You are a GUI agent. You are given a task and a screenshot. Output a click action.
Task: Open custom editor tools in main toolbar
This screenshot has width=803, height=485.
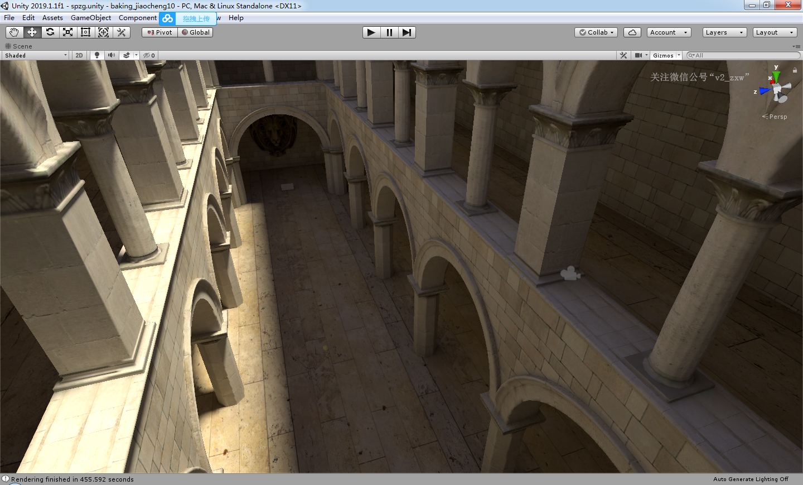[x=121, y=32]
